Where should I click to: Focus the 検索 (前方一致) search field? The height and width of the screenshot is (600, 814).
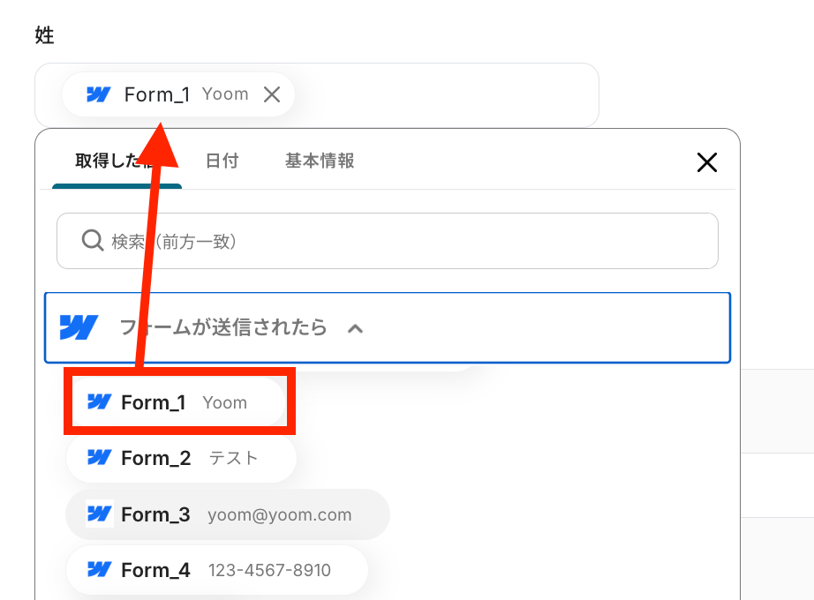tap(397, 241)
